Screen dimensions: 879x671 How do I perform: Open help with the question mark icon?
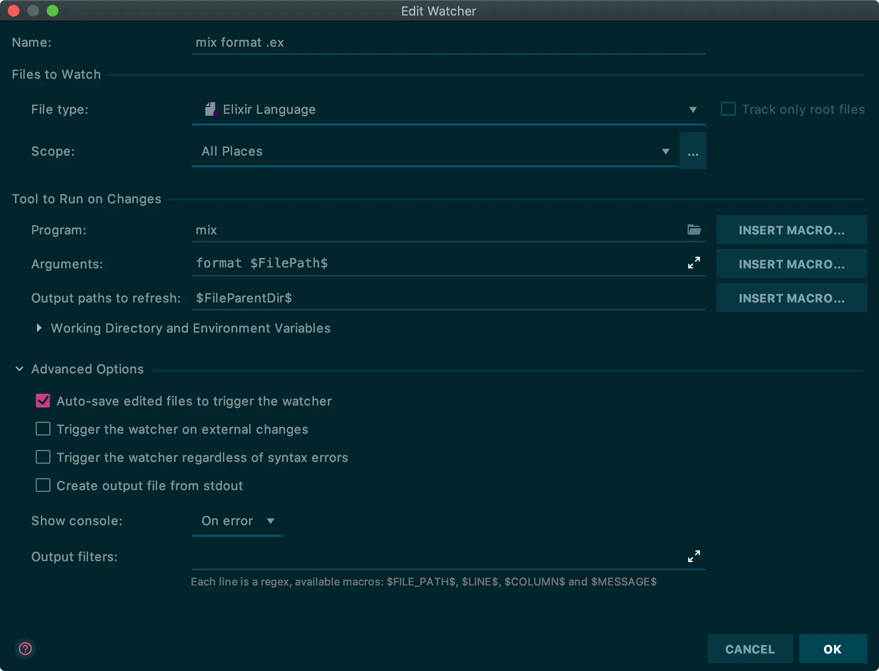(25, 649)
